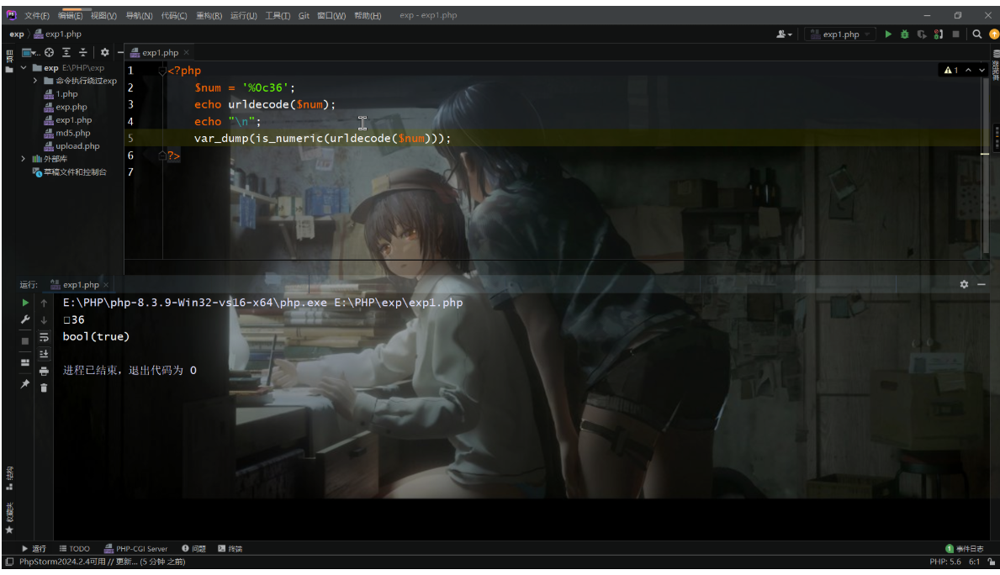Expand all nodes in project tree
1000x575 pixels.
coord(66,52)
